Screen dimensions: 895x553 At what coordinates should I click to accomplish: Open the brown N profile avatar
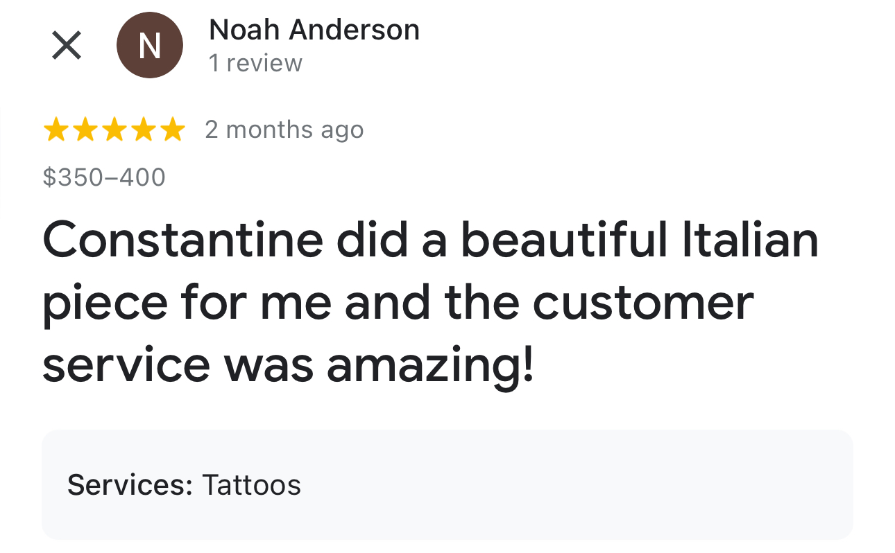[150, 46]
